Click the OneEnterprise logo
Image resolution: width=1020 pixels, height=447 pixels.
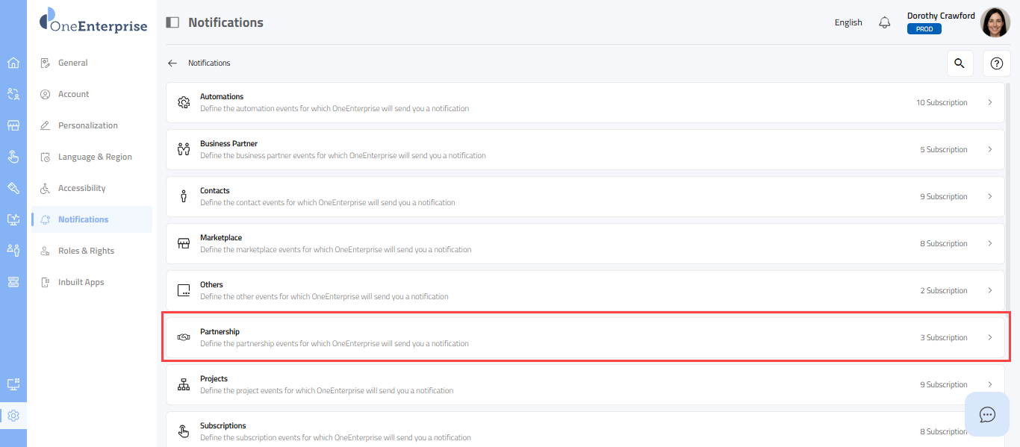[93, 21]
